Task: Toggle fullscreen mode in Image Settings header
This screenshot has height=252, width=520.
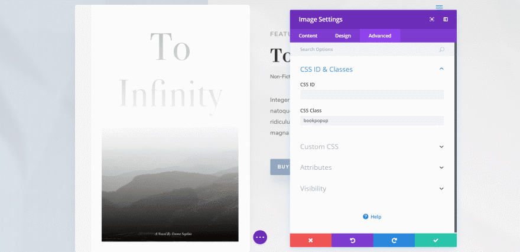Action: 432,20
